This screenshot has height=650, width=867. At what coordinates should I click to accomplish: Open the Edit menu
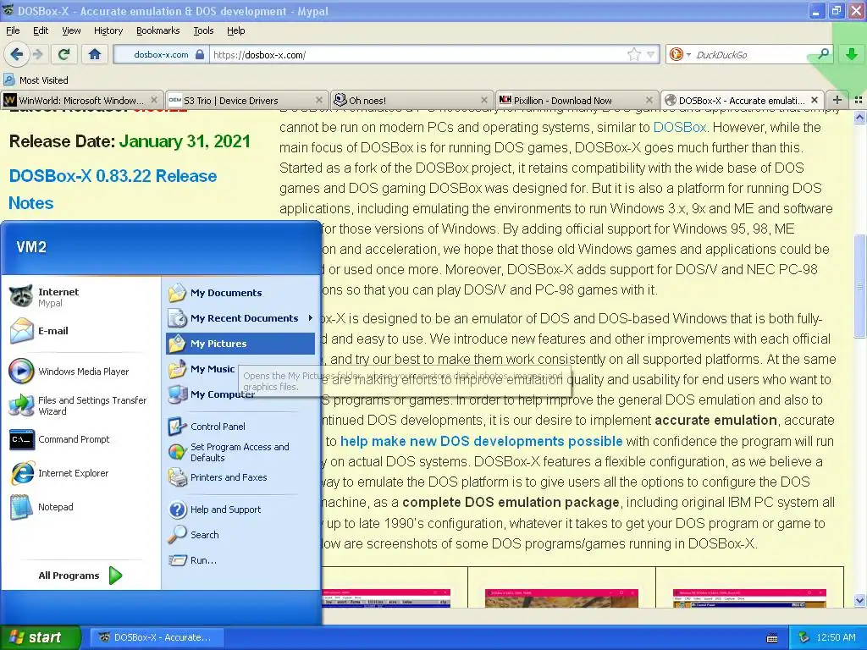pyautogui.click(x=41, y=30)
